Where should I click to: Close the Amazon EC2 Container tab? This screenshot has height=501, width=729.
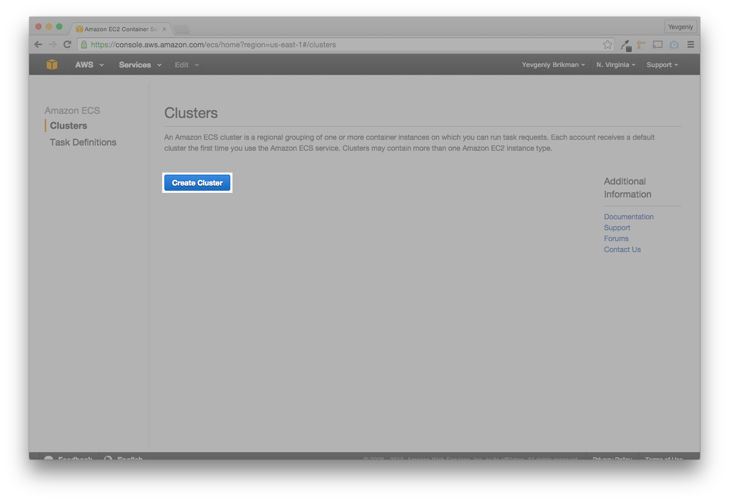[x=164, y=29]
